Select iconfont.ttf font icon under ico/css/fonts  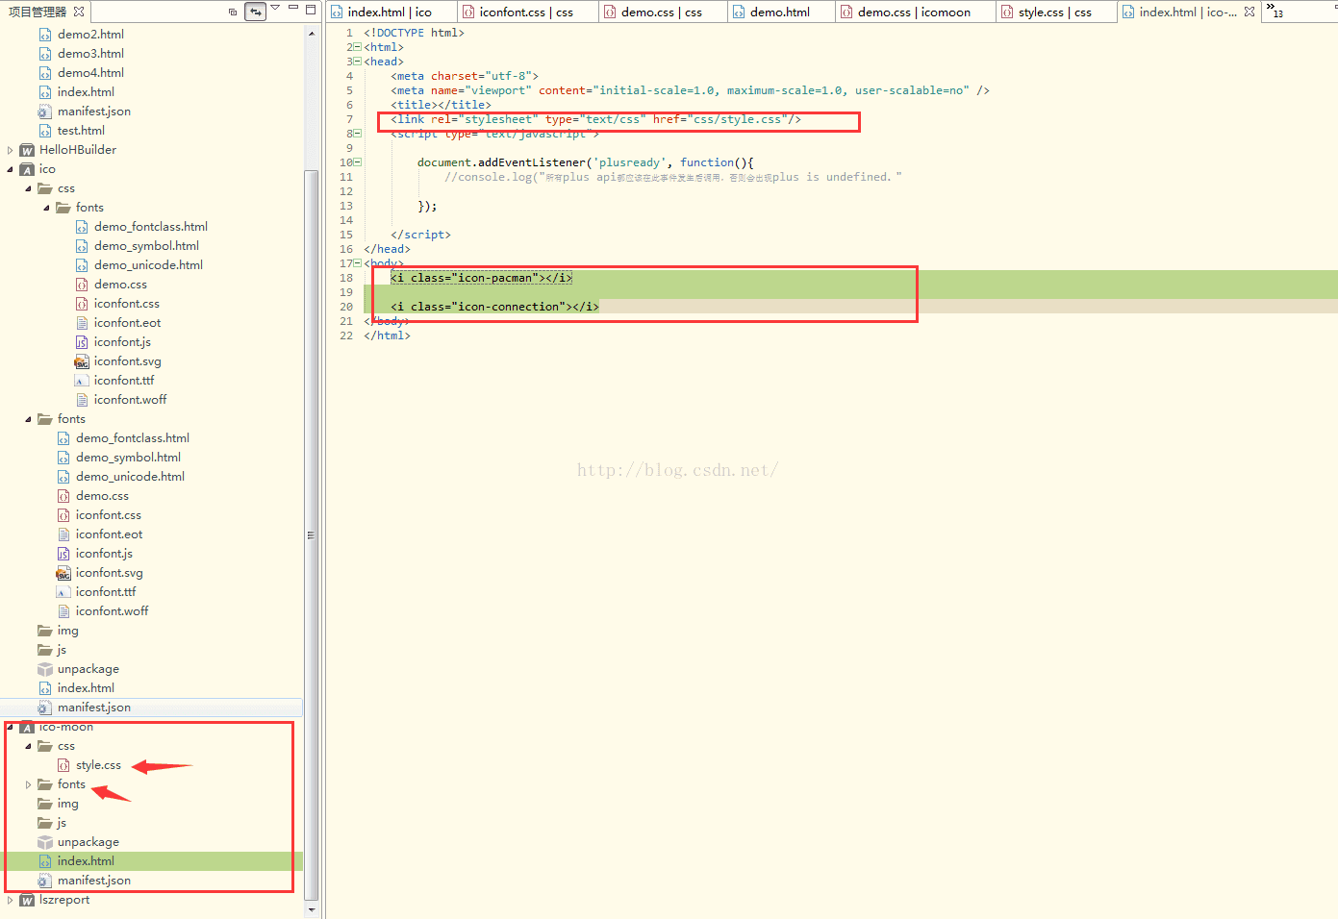[82, 381]
